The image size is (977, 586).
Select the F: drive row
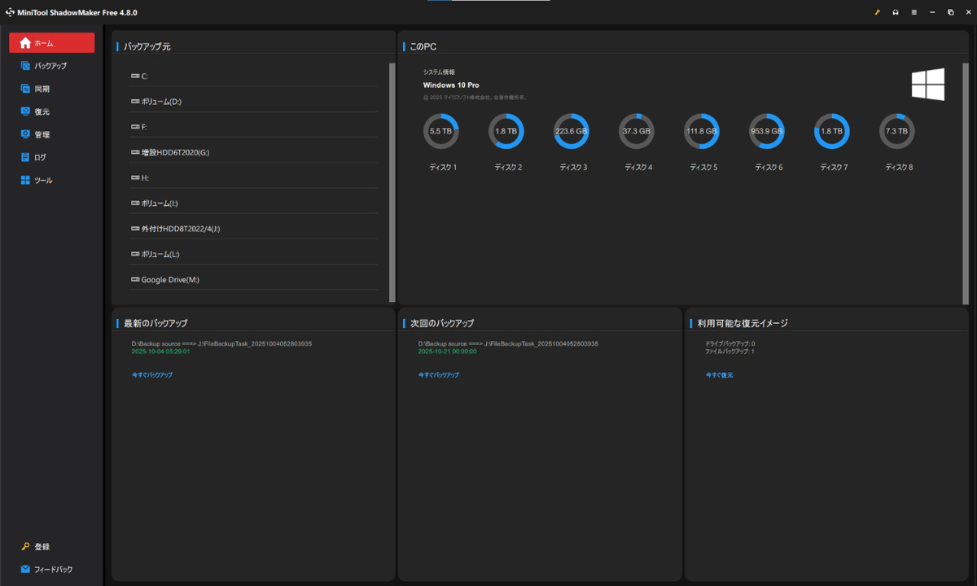(x=253, y=127)
